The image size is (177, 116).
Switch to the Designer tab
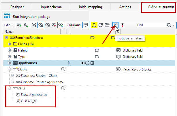pyautogui.click(x=17, y=7)
